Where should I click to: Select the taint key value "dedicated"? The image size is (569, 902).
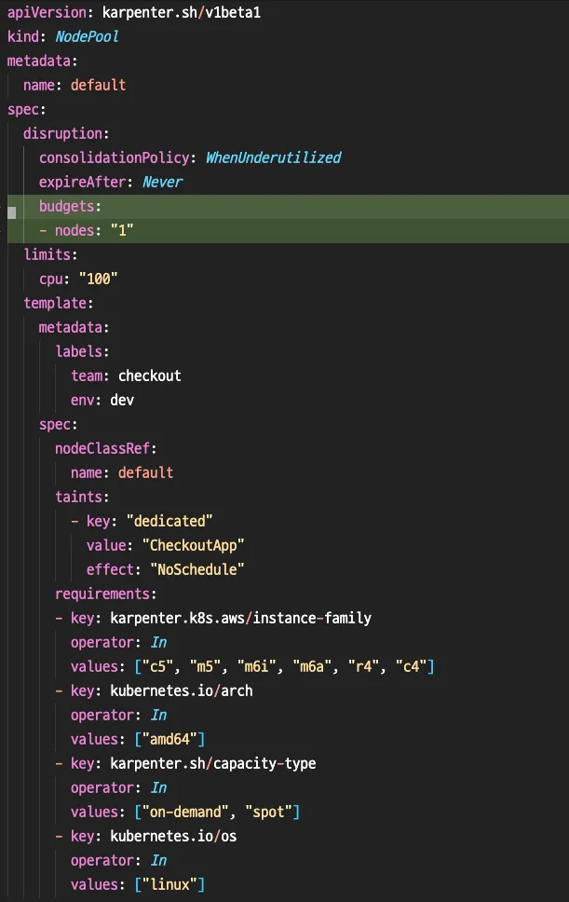[x=169, y=521]
